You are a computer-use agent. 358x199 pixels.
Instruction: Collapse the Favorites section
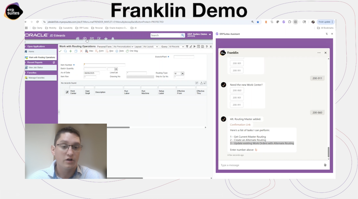[x=25, y=73]
